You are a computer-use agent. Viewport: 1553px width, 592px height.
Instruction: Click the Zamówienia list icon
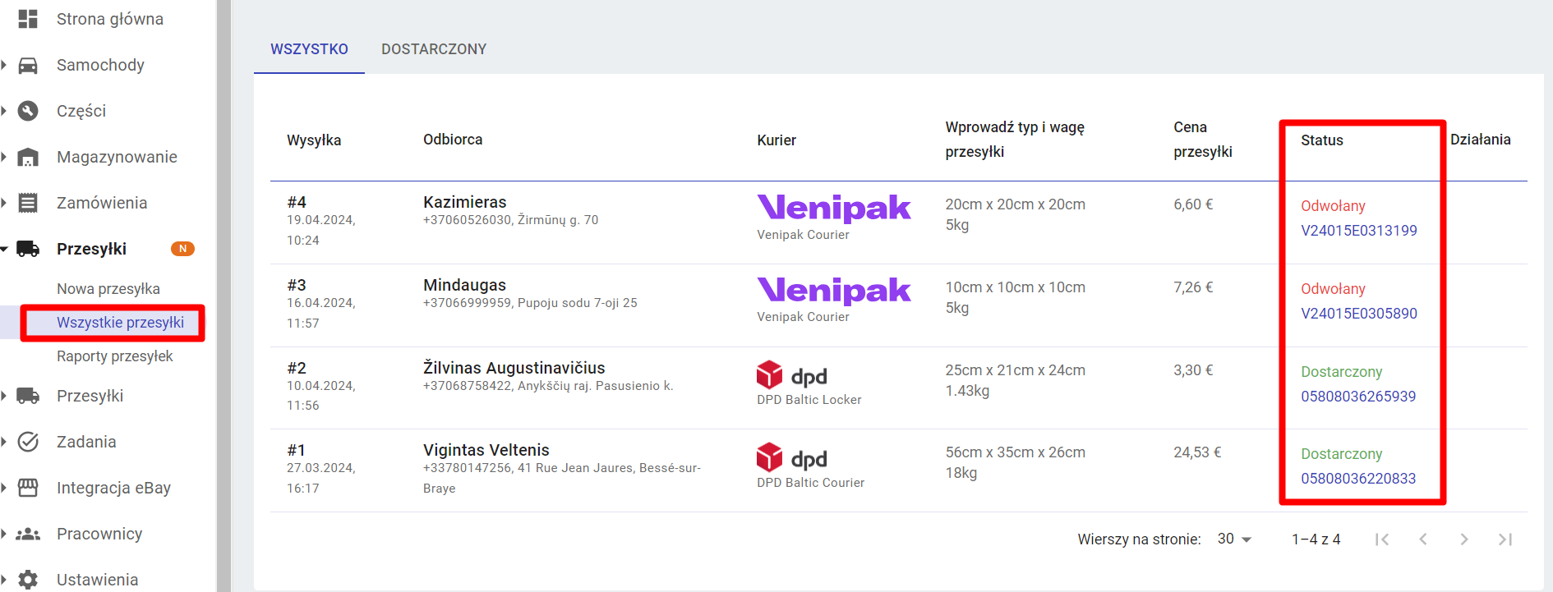28,203
